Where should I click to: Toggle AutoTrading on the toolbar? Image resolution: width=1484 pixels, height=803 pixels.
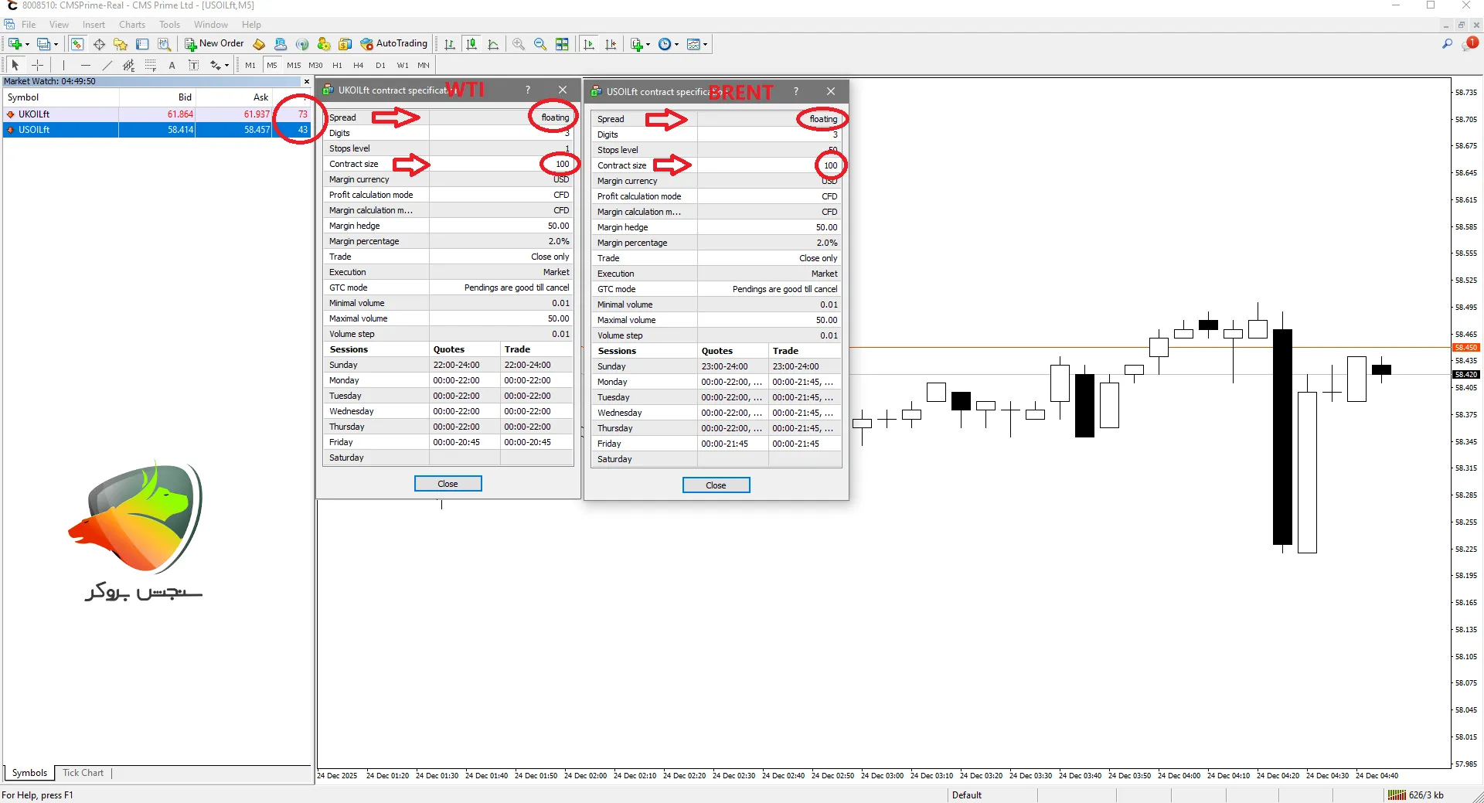pyautogui.click(x=393, y=44)
